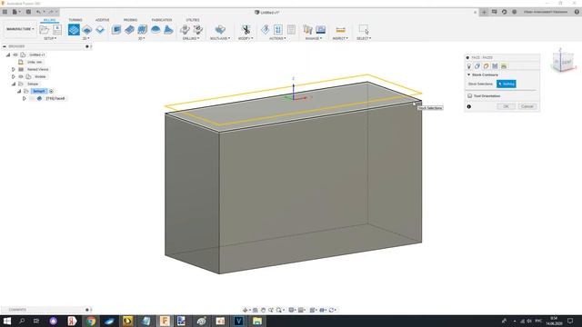Click the Orbit tool in navigation bar
This screenshot has width=582, height=327.
pos(246,310)
